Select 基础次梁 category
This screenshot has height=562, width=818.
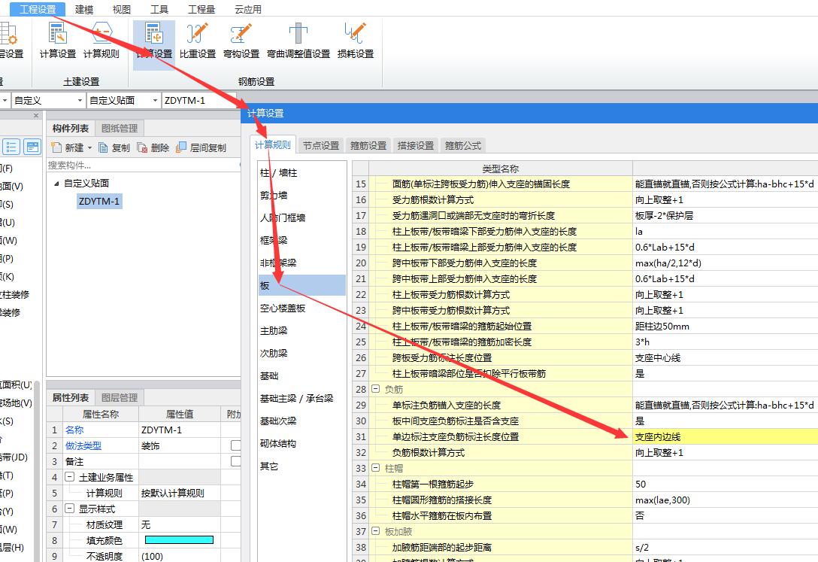tap(278, 421)
